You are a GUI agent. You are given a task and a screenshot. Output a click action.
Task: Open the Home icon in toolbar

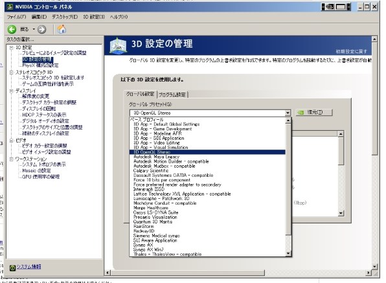pyautogui.click(x=62, y=29)
